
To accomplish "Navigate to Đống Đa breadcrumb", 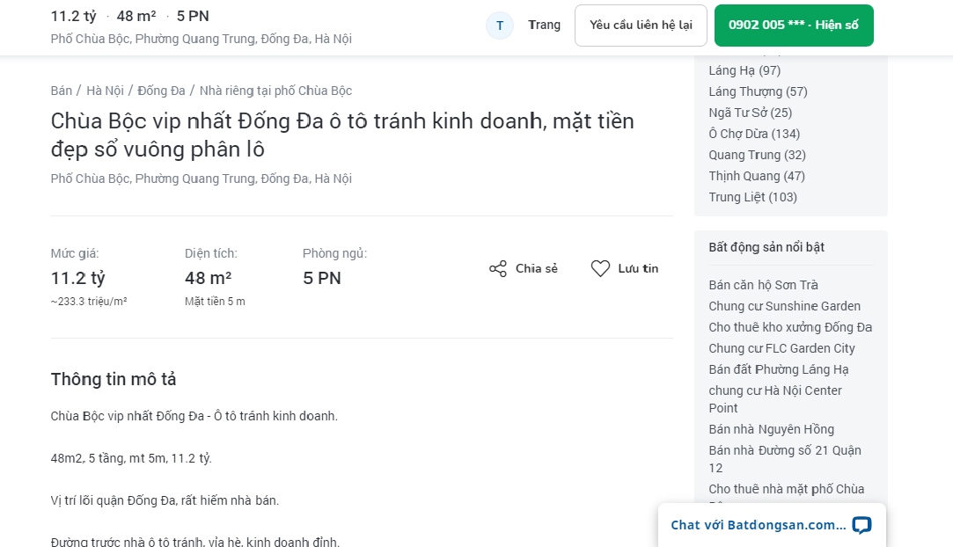I will (x=161, y=91).
